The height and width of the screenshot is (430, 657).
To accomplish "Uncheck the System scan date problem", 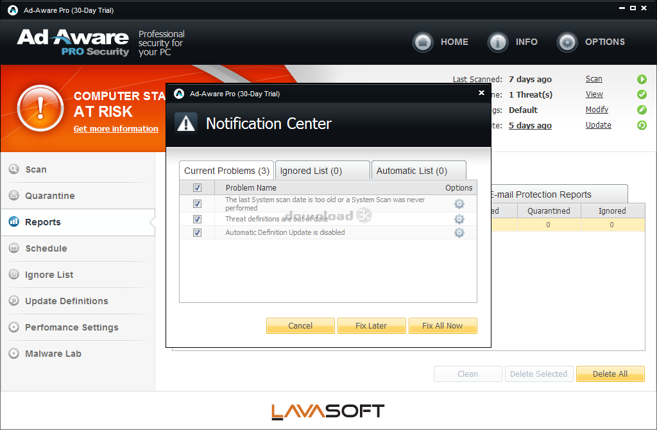I will (197, 203).
